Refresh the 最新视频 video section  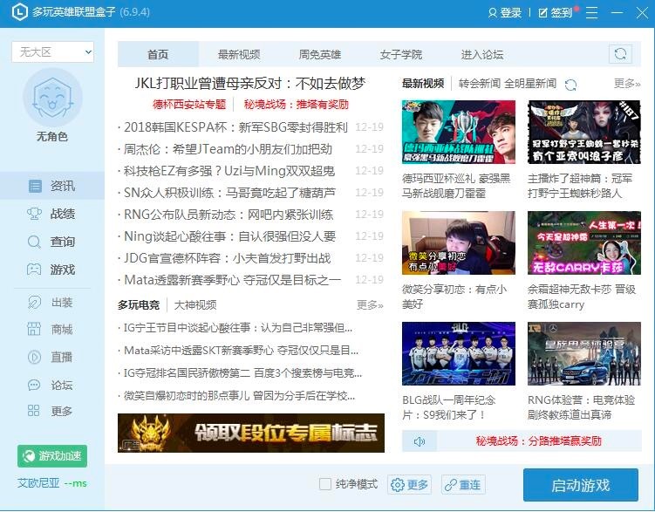point(570,85)
